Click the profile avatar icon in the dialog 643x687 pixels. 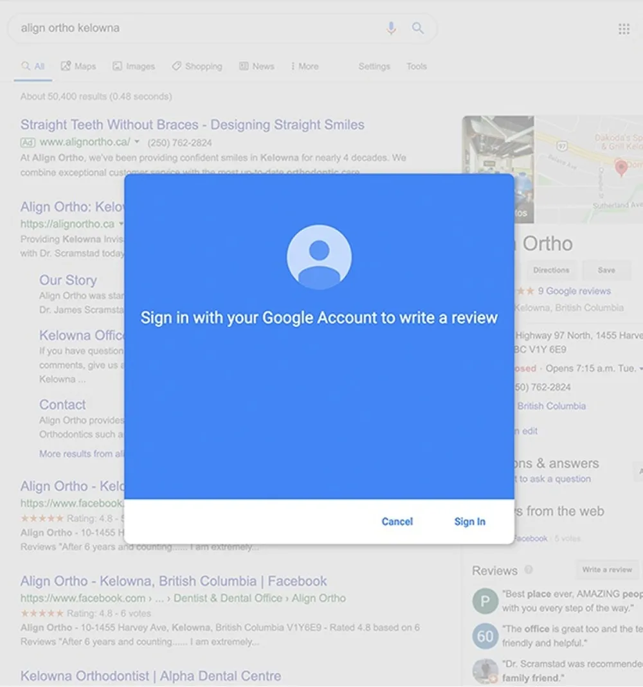pos(319,257)
